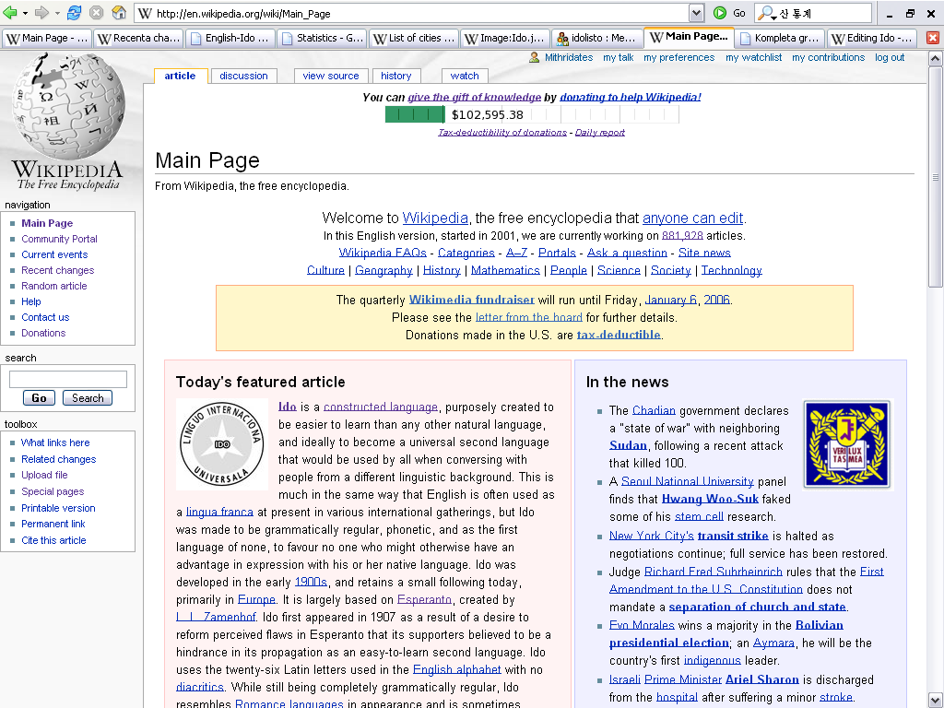Click the green Go arrow icon

click(719, 13)
